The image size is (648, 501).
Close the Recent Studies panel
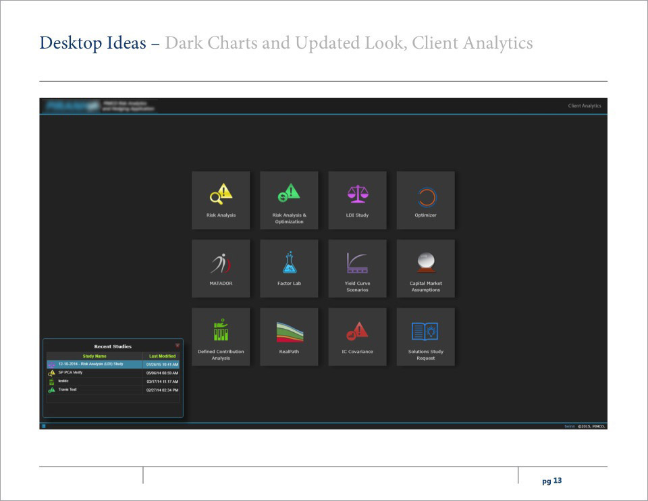[x=178, y=345]
